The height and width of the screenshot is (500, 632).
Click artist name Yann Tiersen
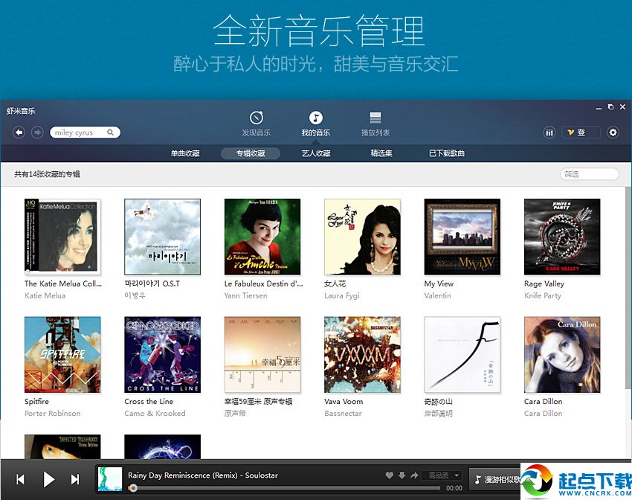246,295
